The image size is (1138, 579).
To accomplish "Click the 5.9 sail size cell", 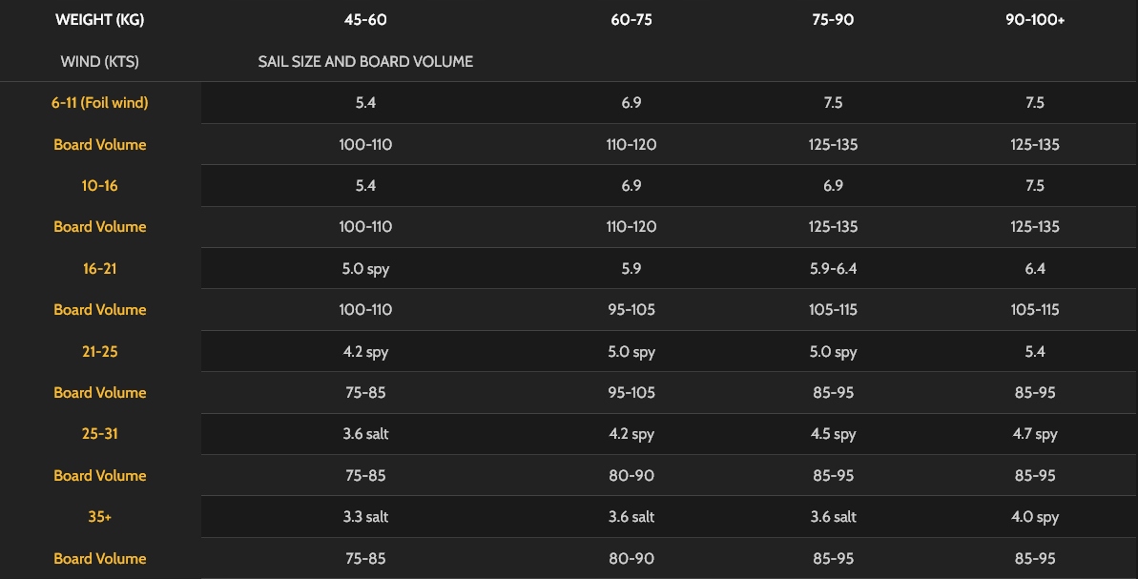I will [x=631, y=269].
